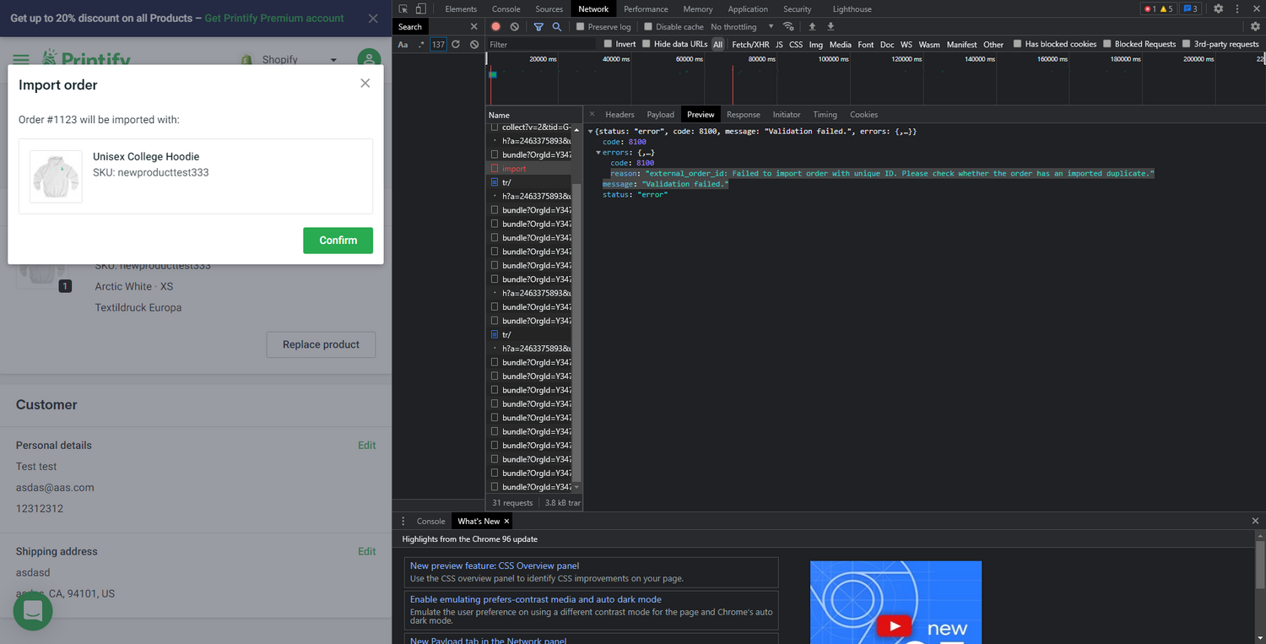The height and width of the screenshot is (644, 1266).
Task: Open DevTools settings gear
Action: pyautogui.click(x=1218, y=9)
